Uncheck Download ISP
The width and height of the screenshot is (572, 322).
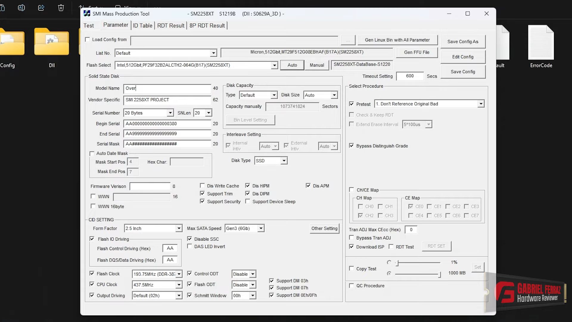(x=352, y=247)
